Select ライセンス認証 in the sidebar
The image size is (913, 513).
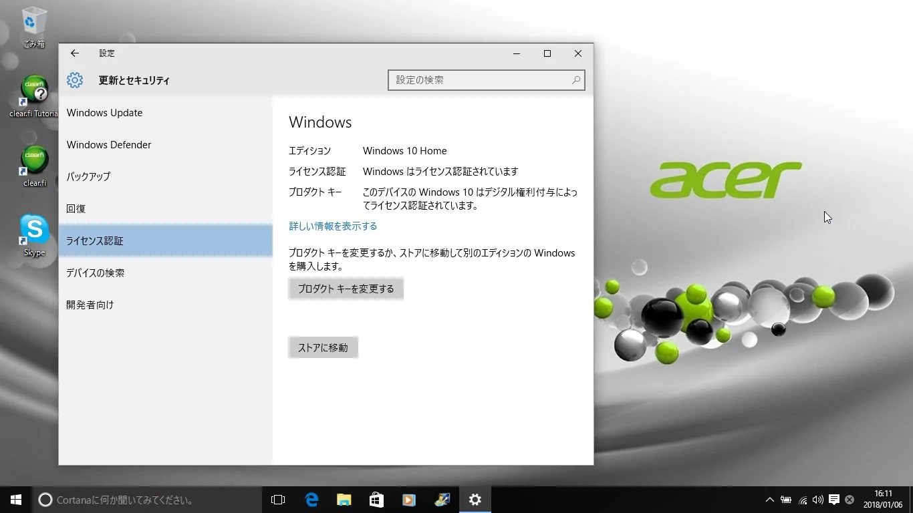coord(165,241)
